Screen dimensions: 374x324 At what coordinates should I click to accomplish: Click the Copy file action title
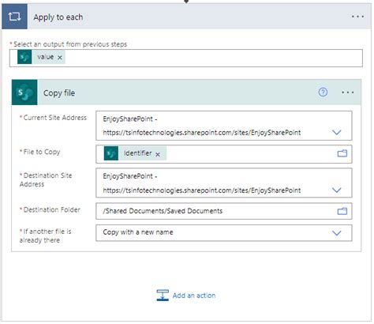59,93
